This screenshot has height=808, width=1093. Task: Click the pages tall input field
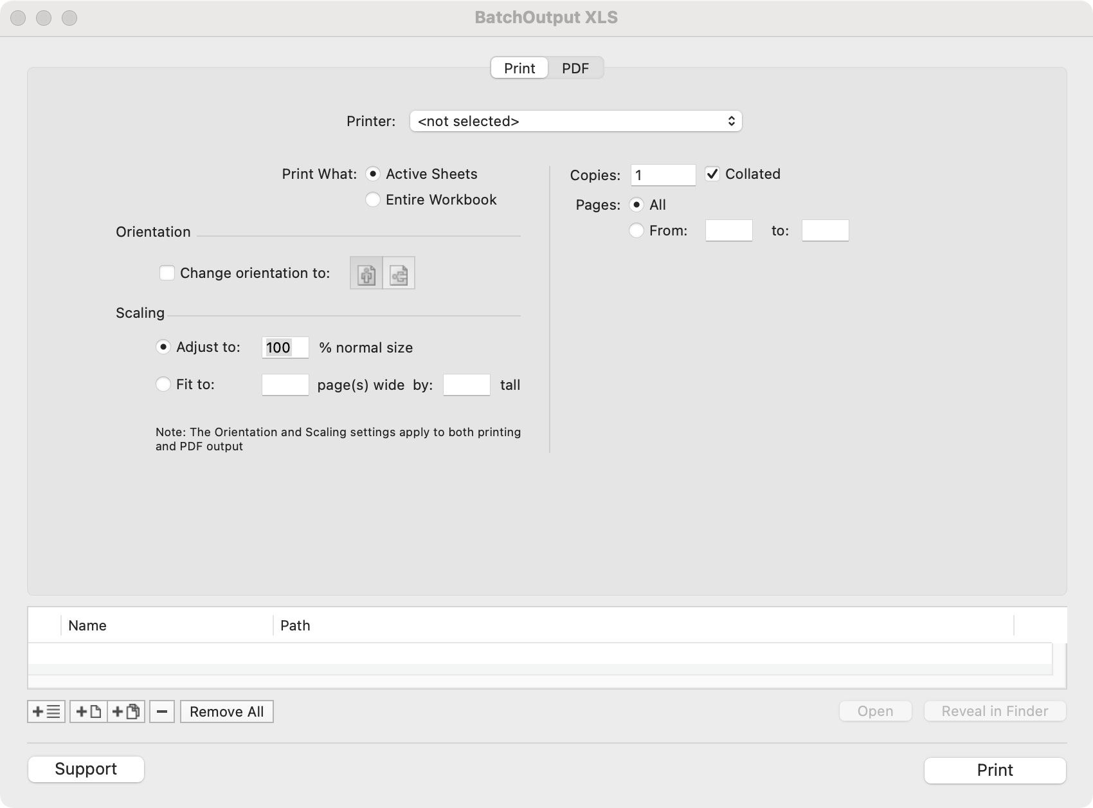(467, 385)
